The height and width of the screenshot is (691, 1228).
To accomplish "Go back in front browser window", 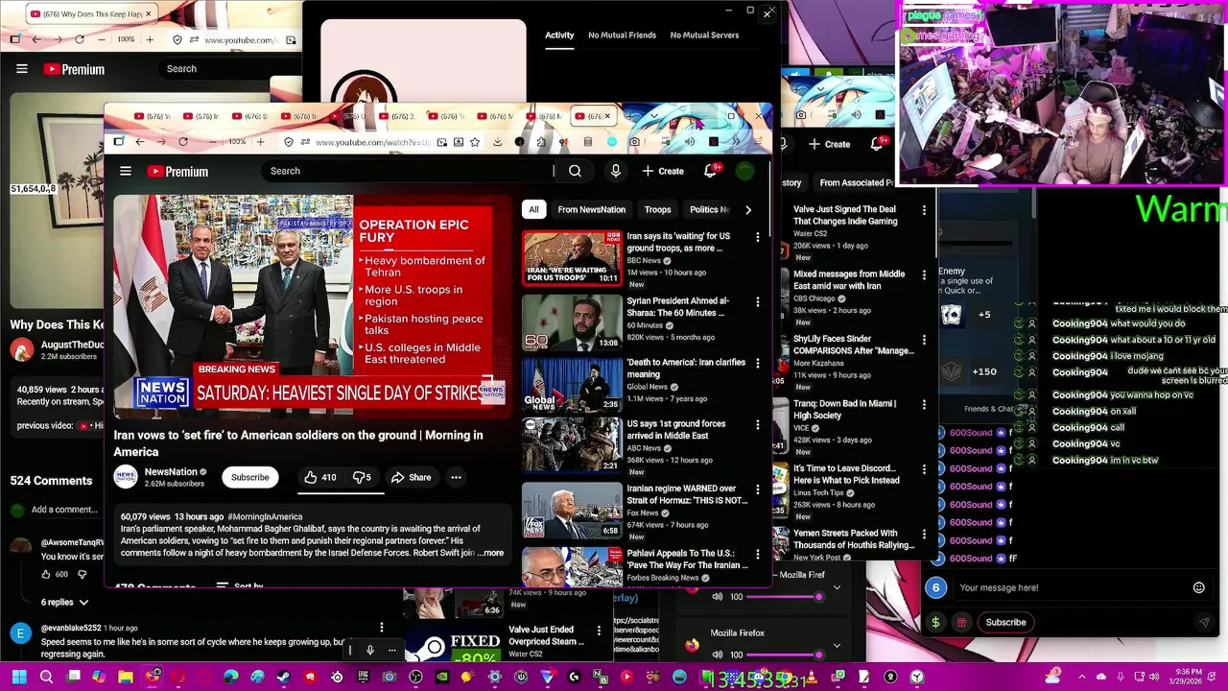I will (140, 142).
